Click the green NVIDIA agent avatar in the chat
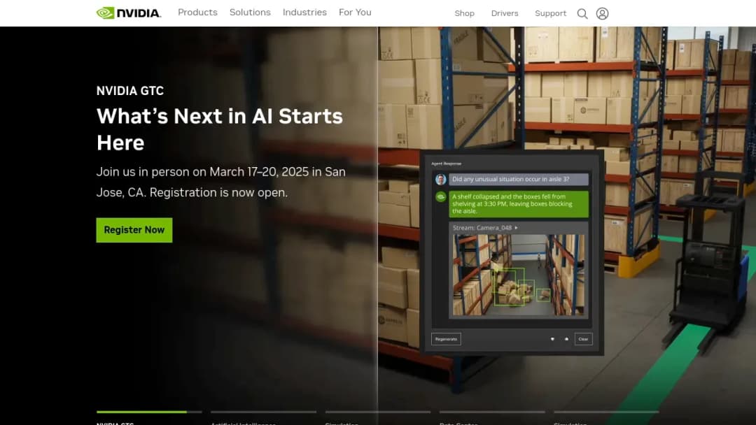The image size is (756, 425). (x=441, y=196)
